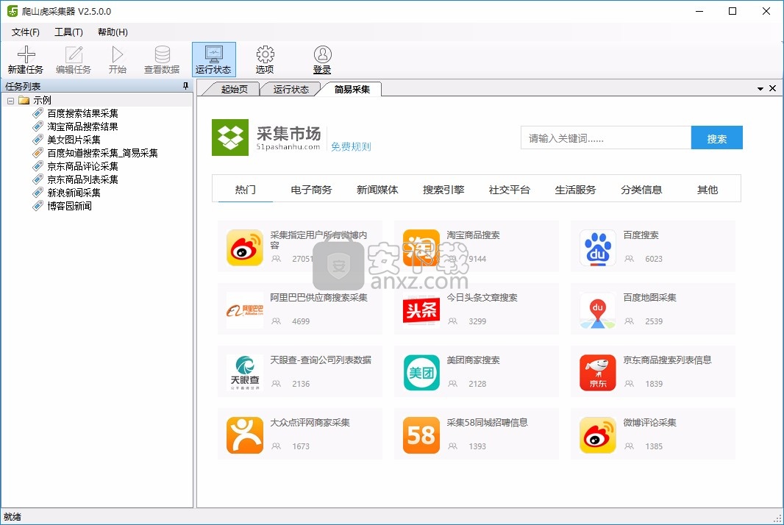Pin the 任务列表 panel
This screenshot has height=525, width=784.
coord(185,86)
